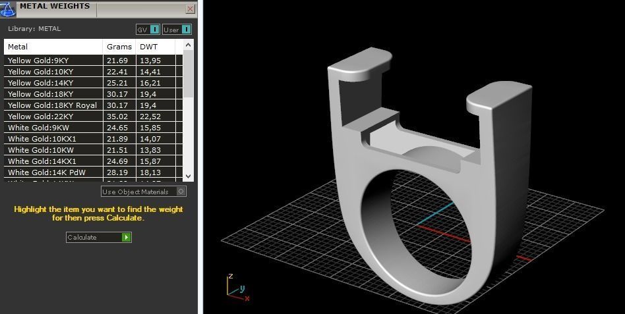
Task: Select the Yellow Gold:18KY Royal row
Action: [x=93, y=105]
